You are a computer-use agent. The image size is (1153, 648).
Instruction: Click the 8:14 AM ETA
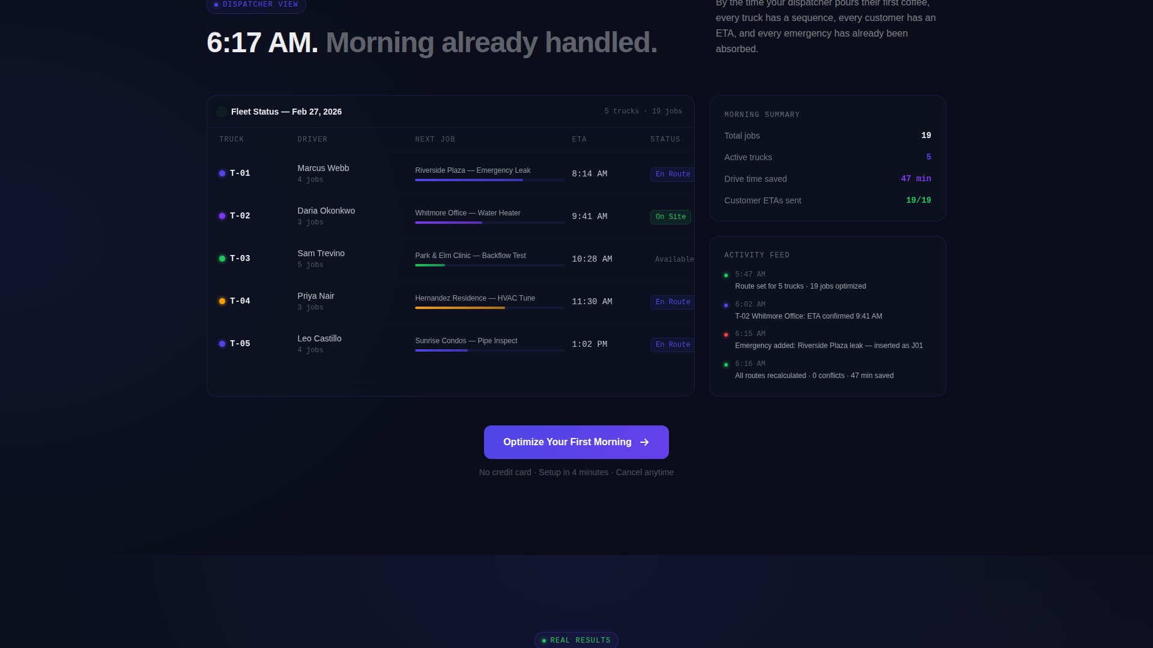590,174
